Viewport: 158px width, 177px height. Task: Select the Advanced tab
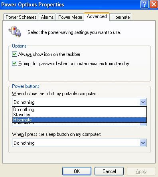click(x=97, y=16)
